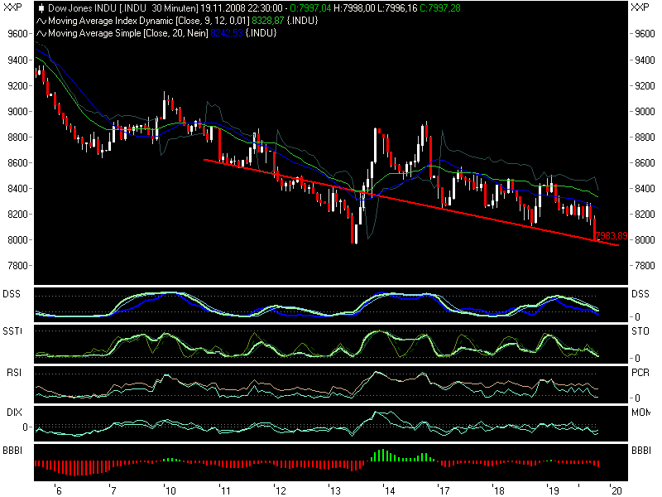Click the line icon before Moving Average Simple

click(41, 33)
